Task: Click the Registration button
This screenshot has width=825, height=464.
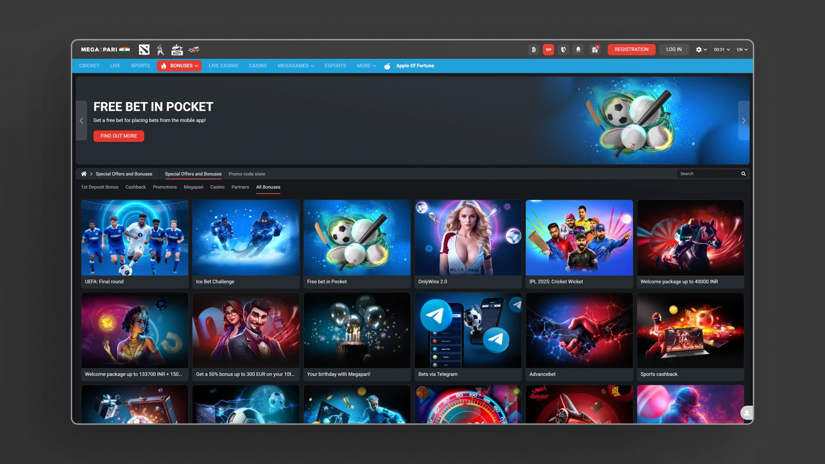Action: pos(631,49)
